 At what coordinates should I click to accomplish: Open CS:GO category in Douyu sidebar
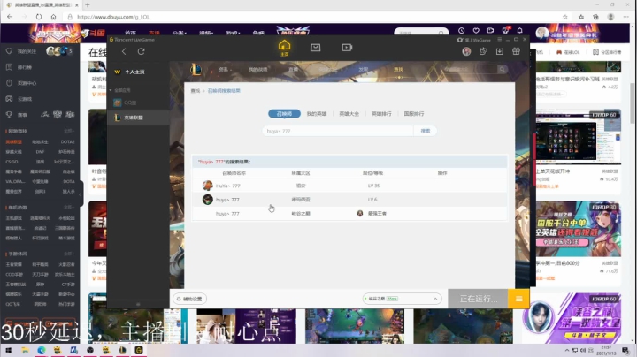point(12,162)
